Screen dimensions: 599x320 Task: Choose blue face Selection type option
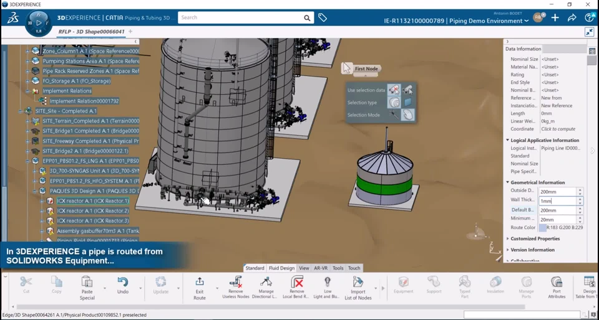click(408, 103)
